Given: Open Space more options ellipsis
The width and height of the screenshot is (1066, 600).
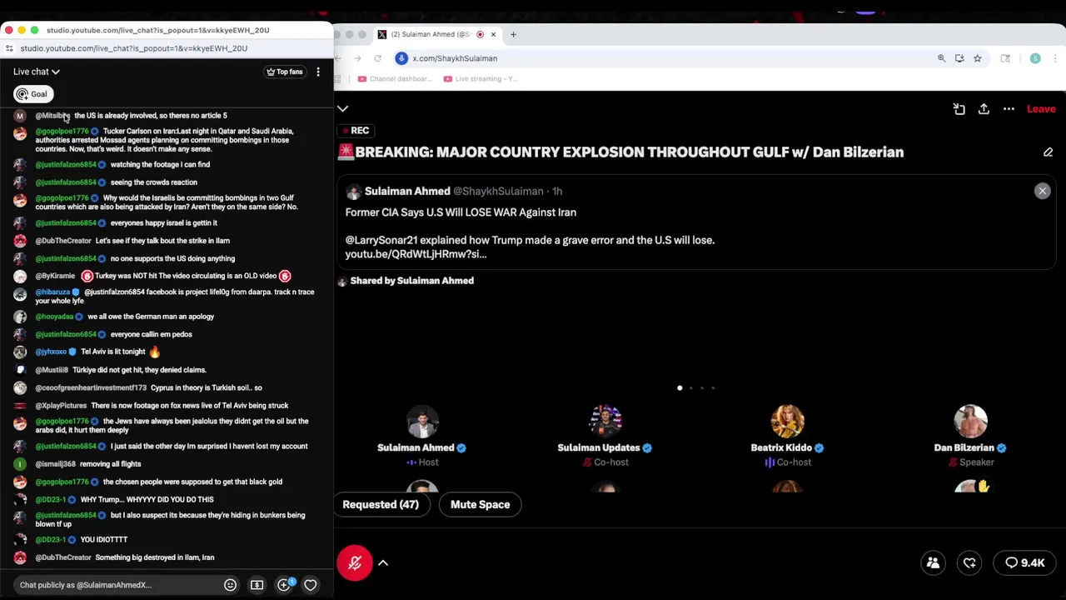Looking at the screenshot, I should click(x=1009, y=109).
